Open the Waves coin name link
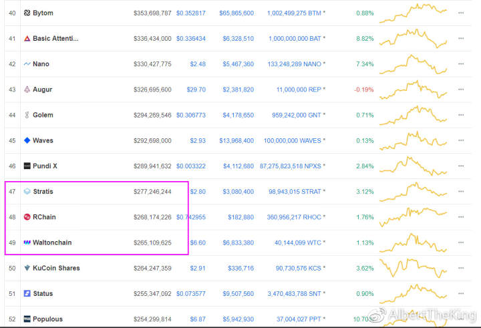The width and height of the screenshot is (481, 328). point(43,140)
